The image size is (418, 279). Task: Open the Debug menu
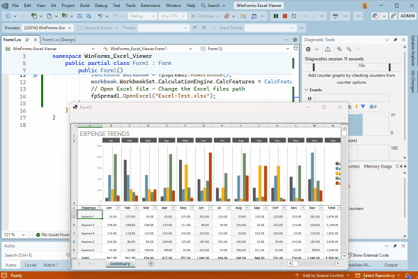pyautogui.click(x=101, y=6)
